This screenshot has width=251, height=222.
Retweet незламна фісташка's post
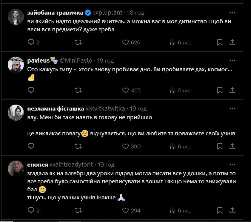coord(78,146)
